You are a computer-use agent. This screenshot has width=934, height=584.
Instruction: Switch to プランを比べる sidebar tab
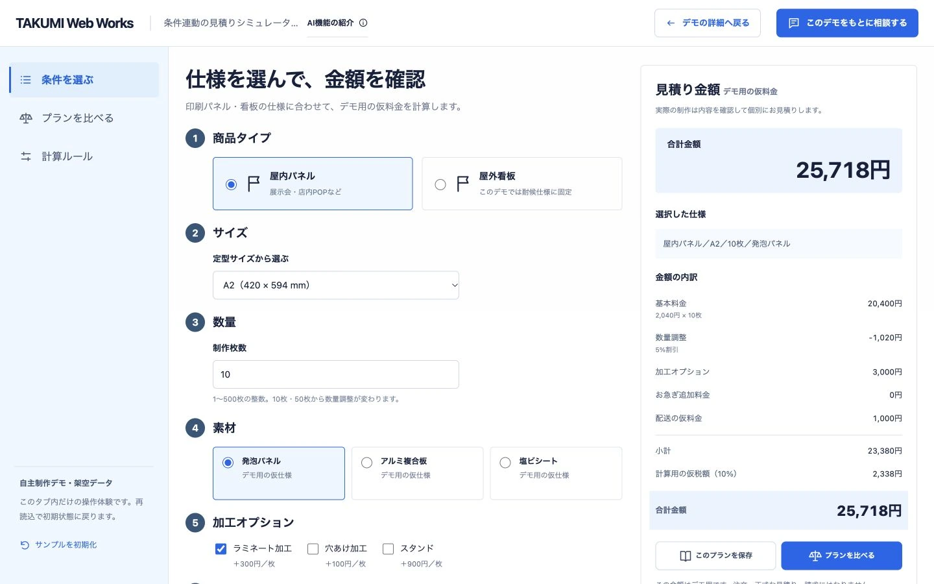tap(84, 118)
